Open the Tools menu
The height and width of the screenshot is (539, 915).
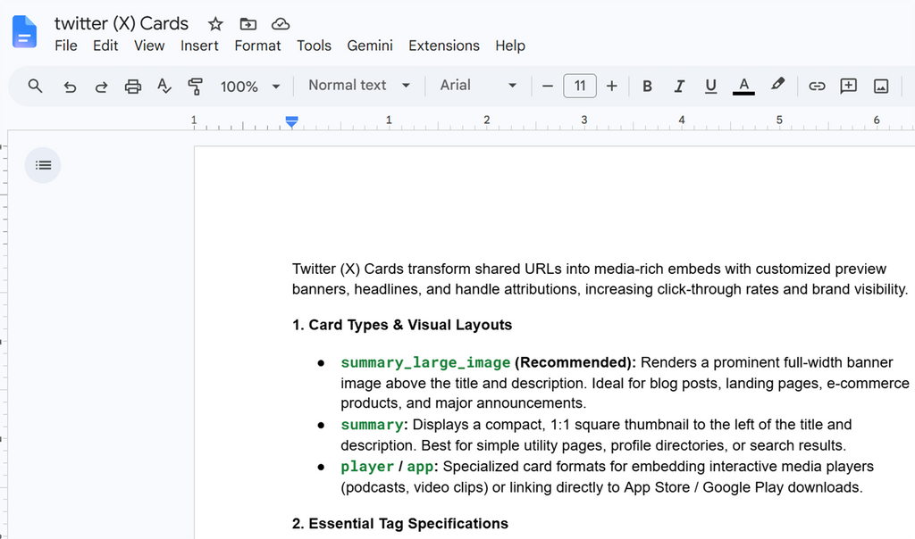pos(314,46)
